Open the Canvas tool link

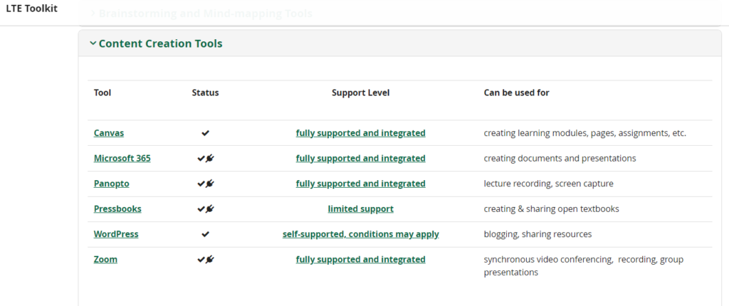tap(109, 133)
